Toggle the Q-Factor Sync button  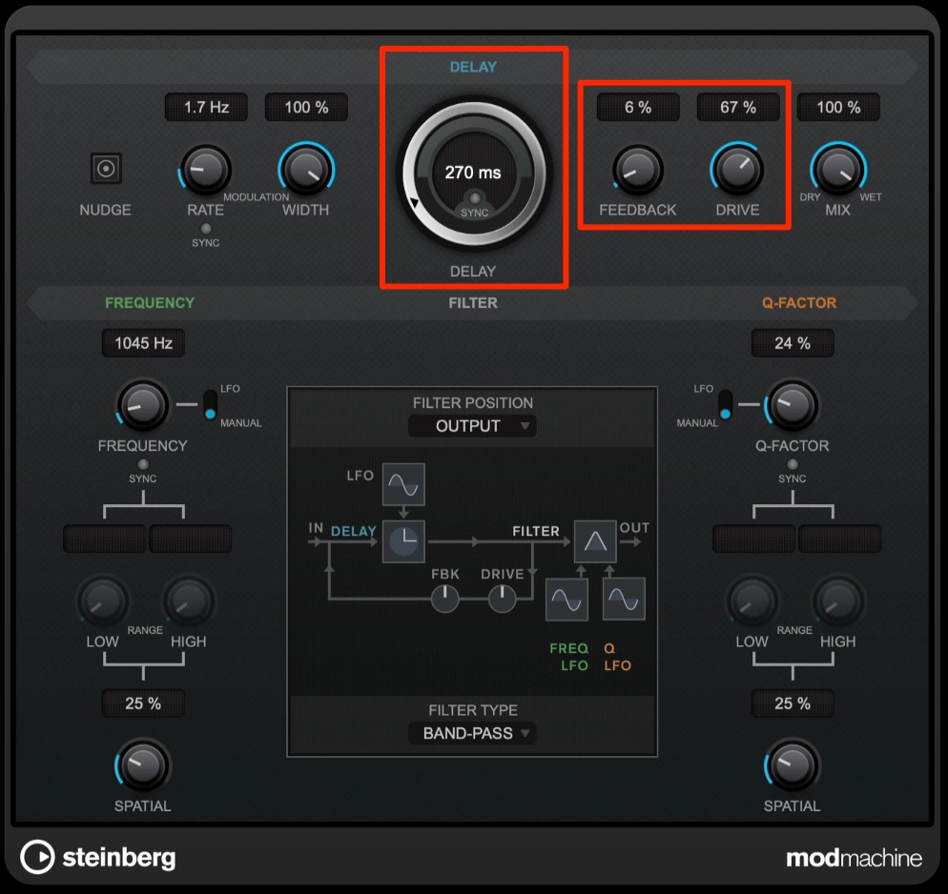click(x=793, y=464)
